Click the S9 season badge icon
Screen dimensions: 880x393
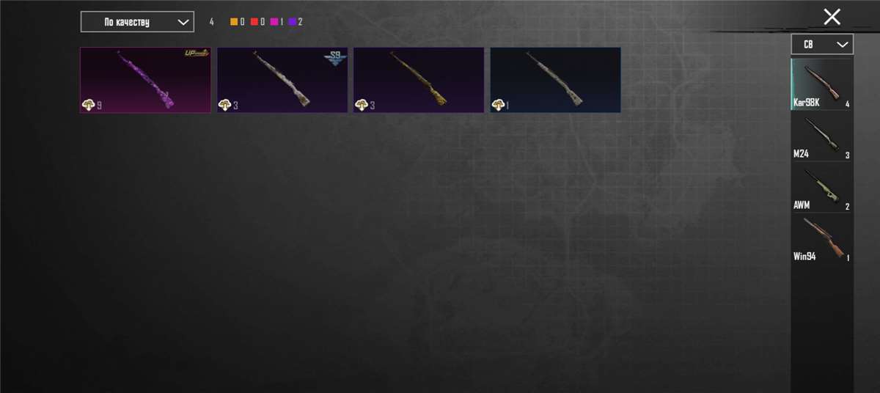pyautogui.click(x=335, y=57)
